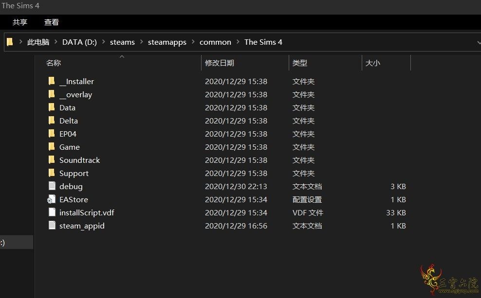This screenshot has height=298, width=481.
Task: Click The Sims 4 breadcrumb segment
Action: (263, 42)
